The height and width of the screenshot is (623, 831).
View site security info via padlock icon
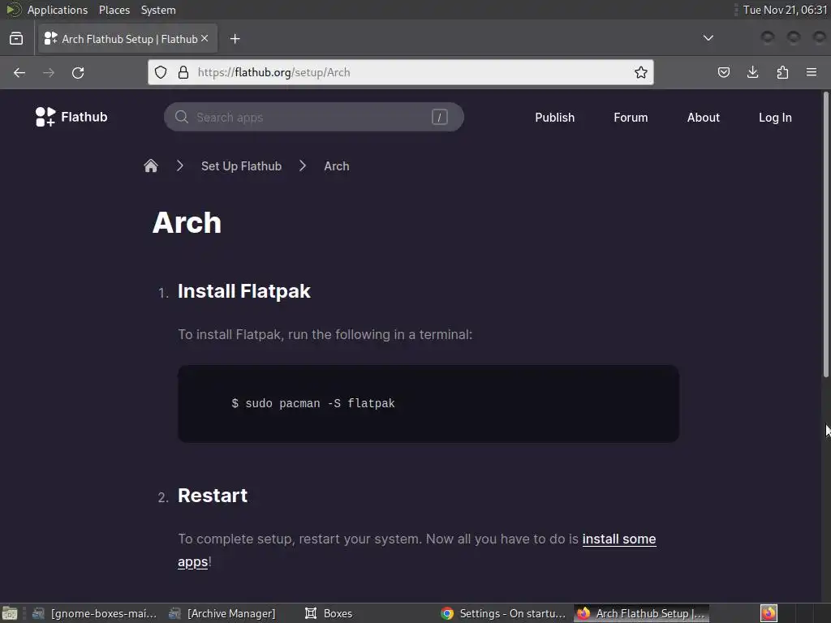click(x=183, y=72)
